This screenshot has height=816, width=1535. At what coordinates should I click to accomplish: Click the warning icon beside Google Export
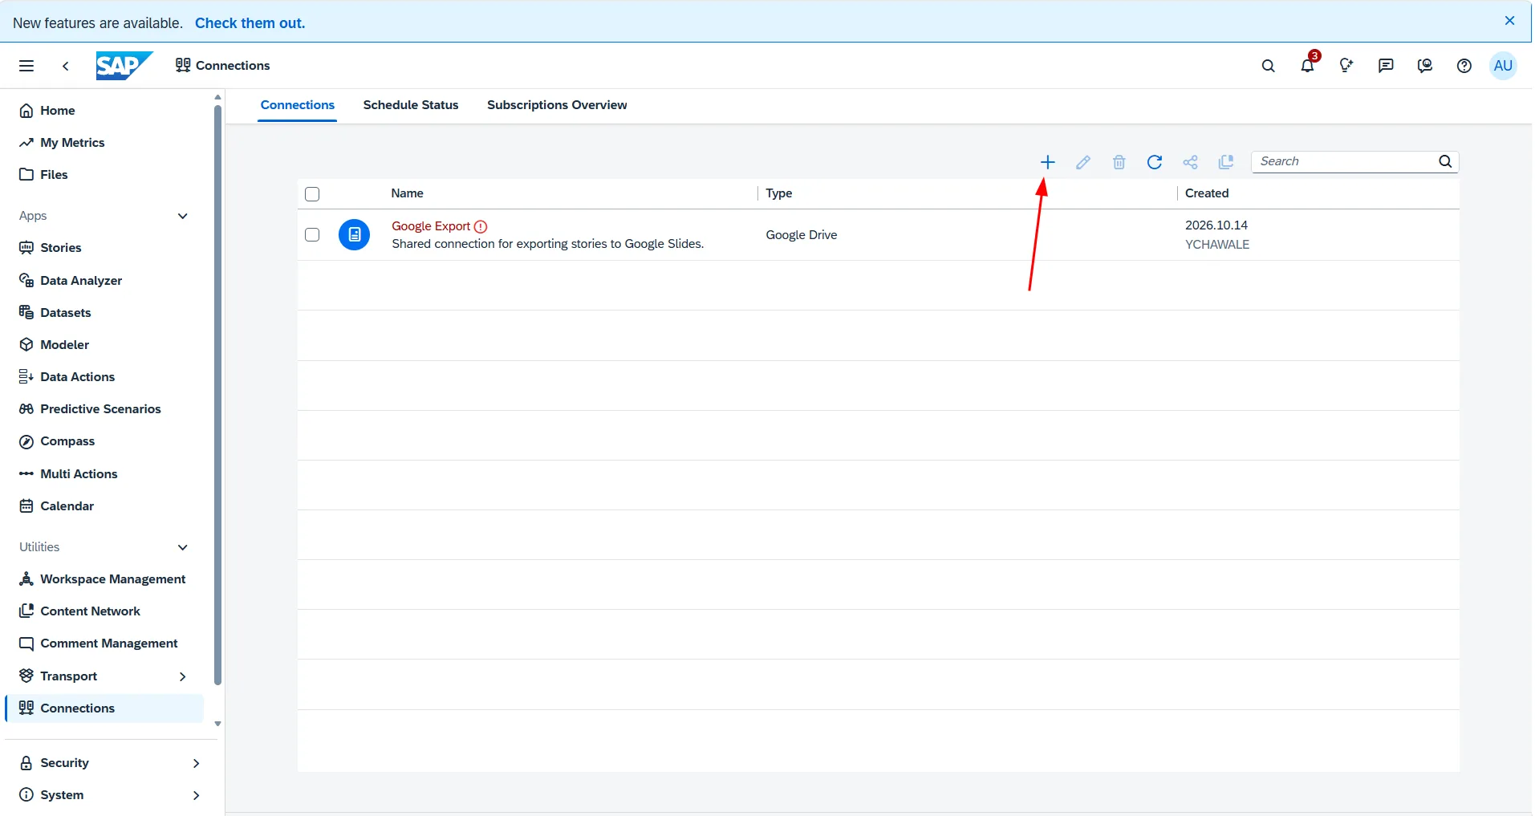click(481, 226)
